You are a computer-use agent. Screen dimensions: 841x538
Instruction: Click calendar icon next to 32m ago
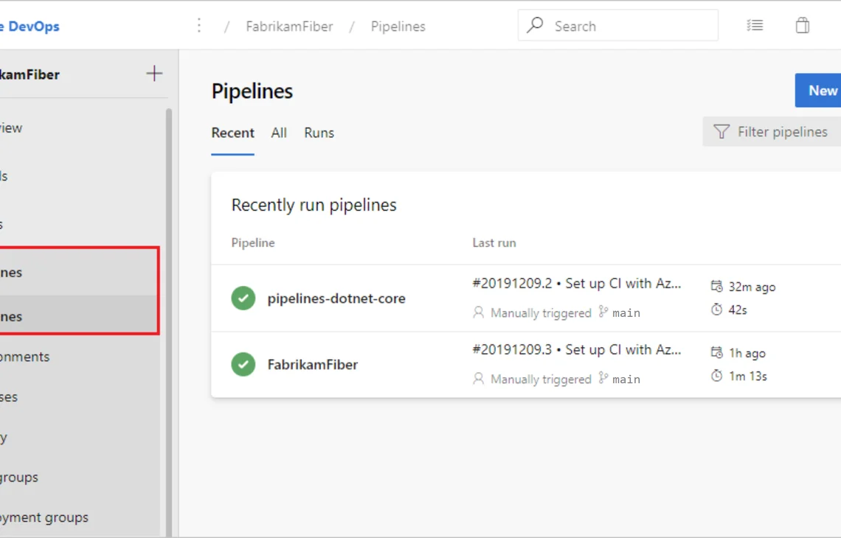tap(716, 286)
